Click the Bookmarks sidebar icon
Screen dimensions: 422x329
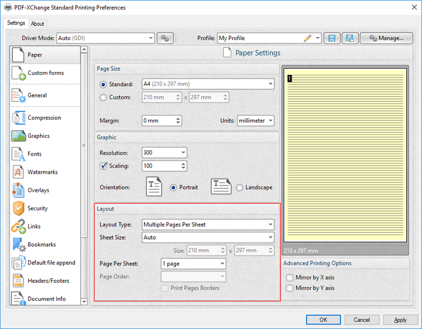19,245
